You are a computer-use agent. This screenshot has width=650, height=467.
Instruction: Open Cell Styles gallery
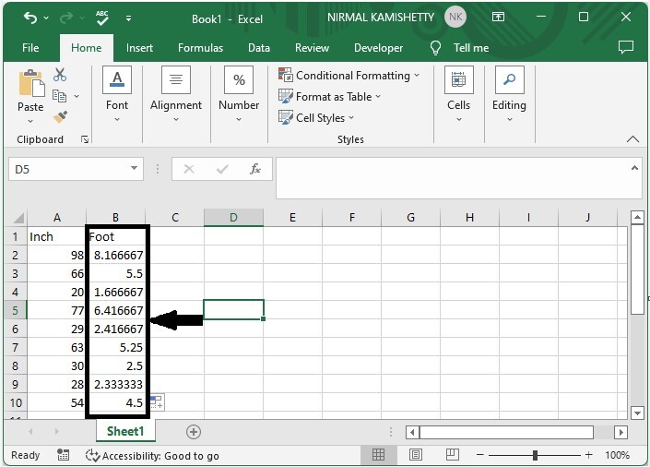click(x=316, y=118)
